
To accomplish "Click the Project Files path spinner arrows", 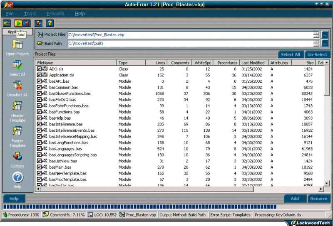I will pyautogui.click(x=316, y=35).
